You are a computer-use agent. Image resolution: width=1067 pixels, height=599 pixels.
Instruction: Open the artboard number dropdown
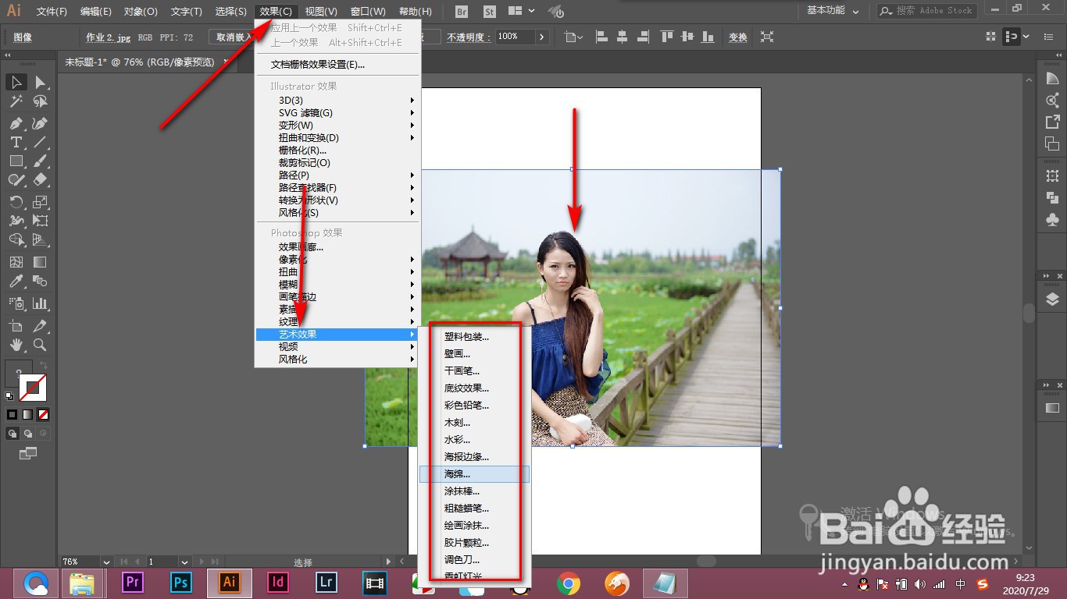[x=184, y=562]
